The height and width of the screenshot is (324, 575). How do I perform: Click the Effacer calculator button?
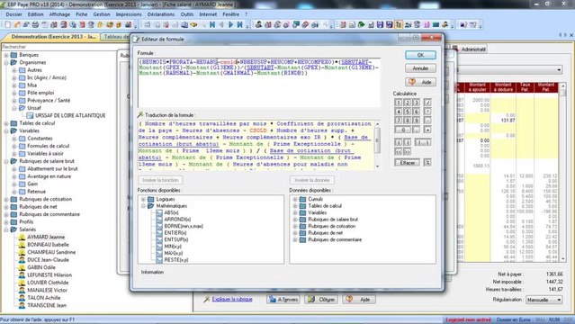click(408, 163)
